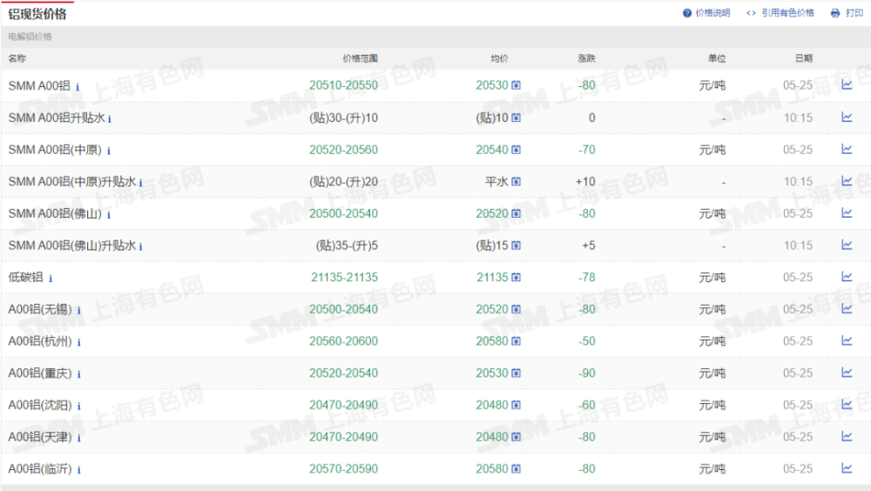The width and height of the screenshot is (871, 491).
Task: Click info icon next to SMM A00铝(佛山)
Action: 109,214
